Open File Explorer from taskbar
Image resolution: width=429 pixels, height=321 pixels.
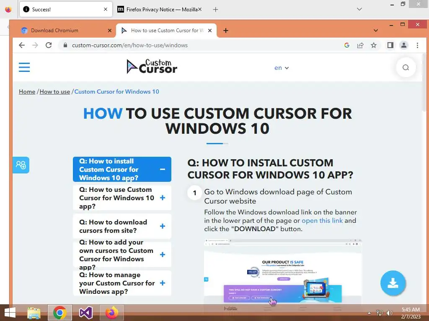[34, 313]
